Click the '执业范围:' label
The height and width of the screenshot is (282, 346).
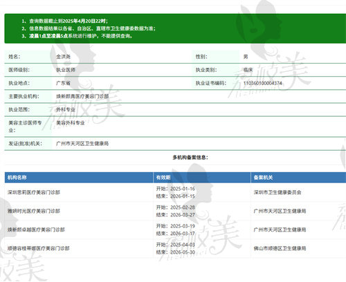[x=19, y=109]
